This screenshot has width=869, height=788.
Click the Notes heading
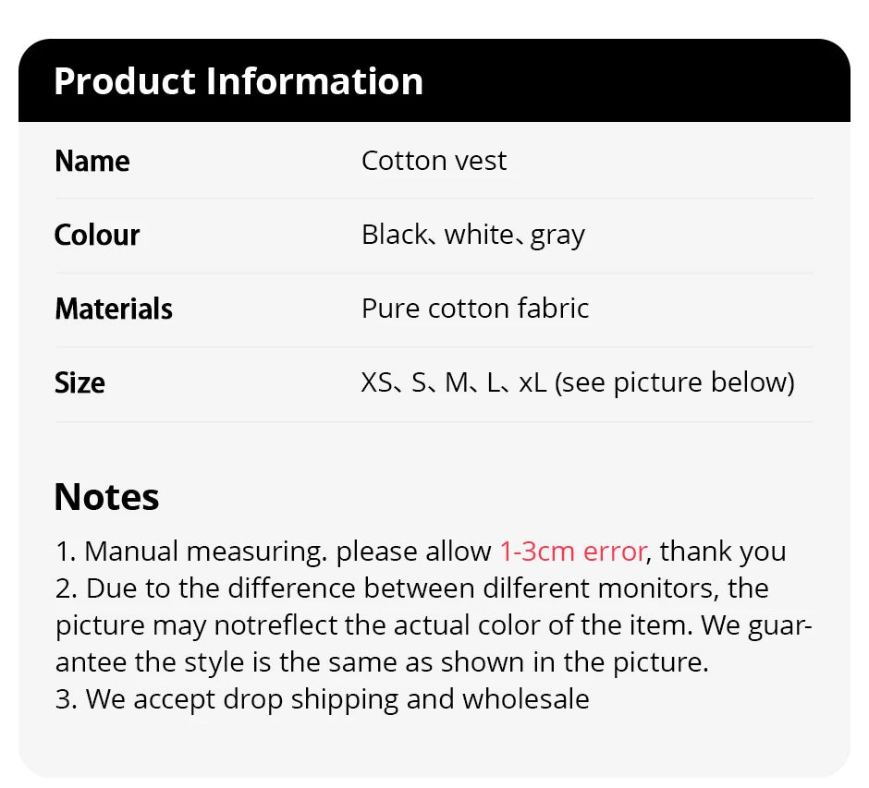(x=106, y=497)
